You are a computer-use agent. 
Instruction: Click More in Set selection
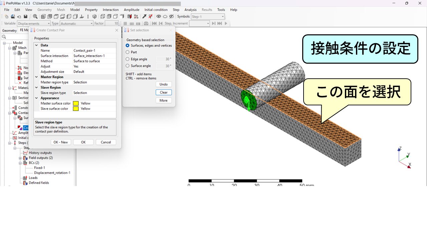click(x=164, y=100)
